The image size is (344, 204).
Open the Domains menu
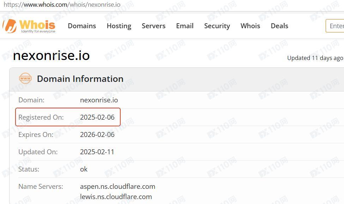[82, 26]
